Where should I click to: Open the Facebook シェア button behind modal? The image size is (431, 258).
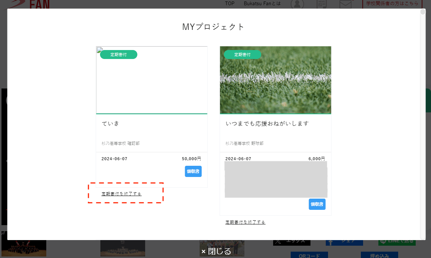(x=344, y=243)
